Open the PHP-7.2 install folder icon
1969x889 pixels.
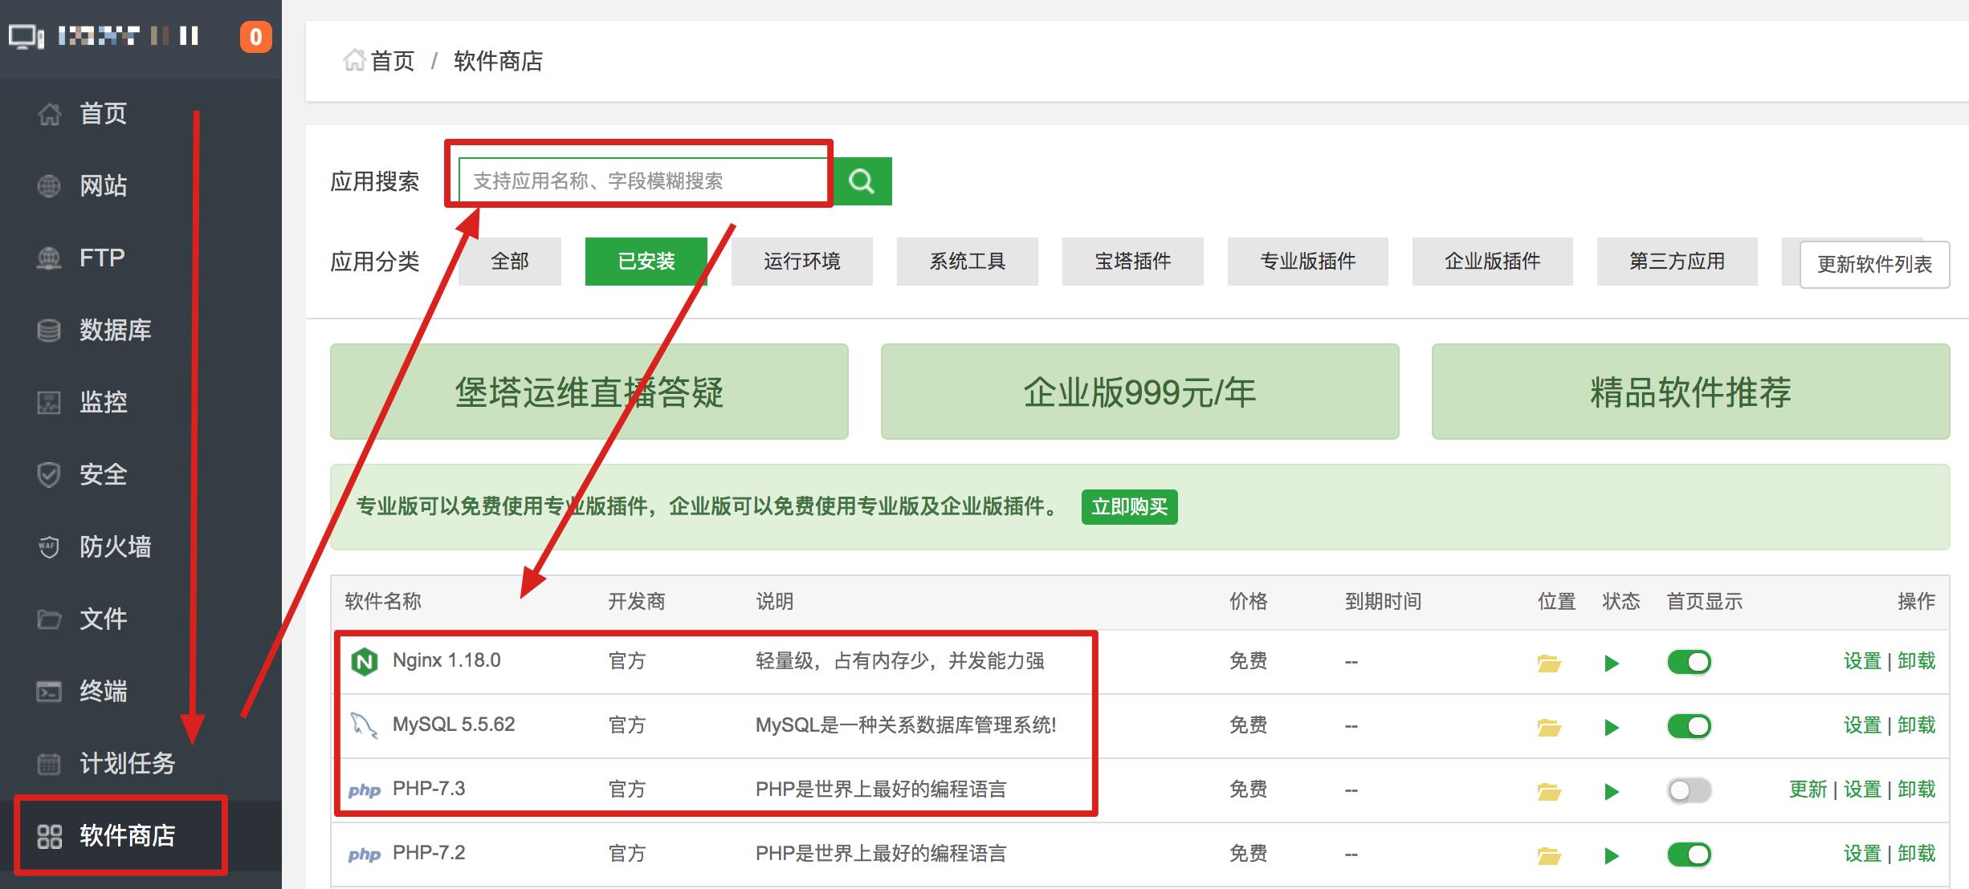pos(1549,855)
